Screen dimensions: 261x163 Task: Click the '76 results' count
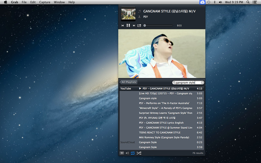pyautogui.click(x=198, y=153)
